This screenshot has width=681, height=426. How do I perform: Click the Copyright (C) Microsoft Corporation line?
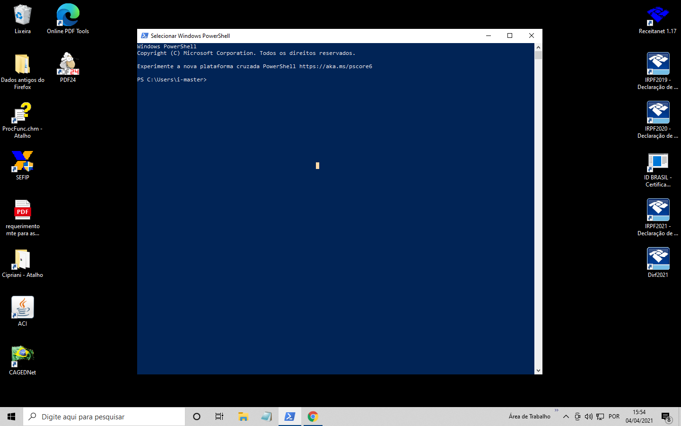(246, 53)
